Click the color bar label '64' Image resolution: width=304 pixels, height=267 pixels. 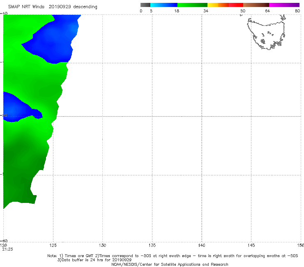[x=267, y=11]
